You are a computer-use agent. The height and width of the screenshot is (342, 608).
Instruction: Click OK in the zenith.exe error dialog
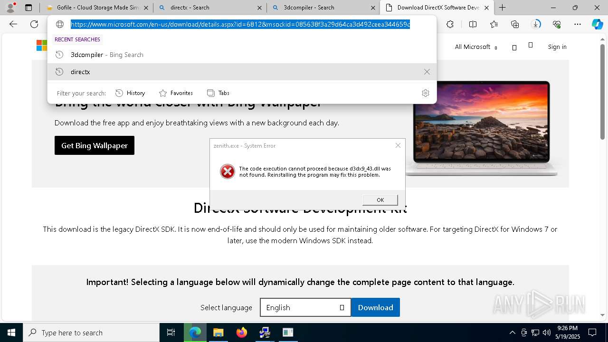pyautogui.click(x=380, y=200)
